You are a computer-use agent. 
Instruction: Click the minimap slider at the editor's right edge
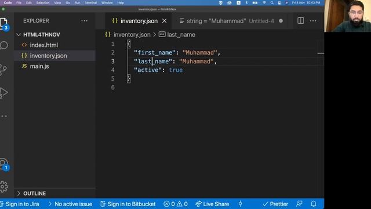tap(321, 53)
